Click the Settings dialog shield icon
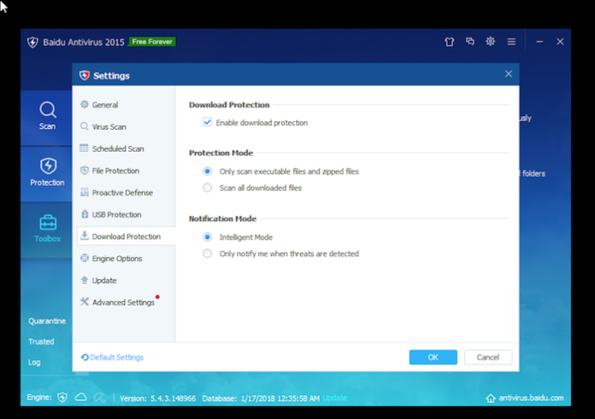595x419 pixels. click(85, 75)
